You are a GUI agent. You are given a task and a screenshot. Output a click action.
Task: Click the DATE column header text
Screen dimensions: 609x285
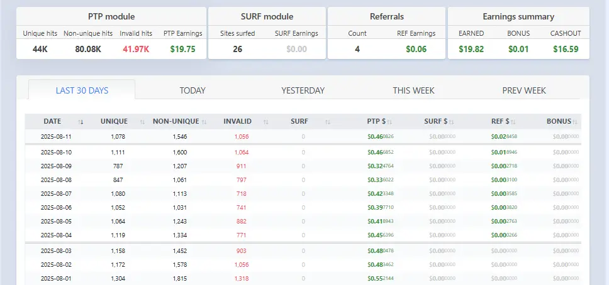52,121
